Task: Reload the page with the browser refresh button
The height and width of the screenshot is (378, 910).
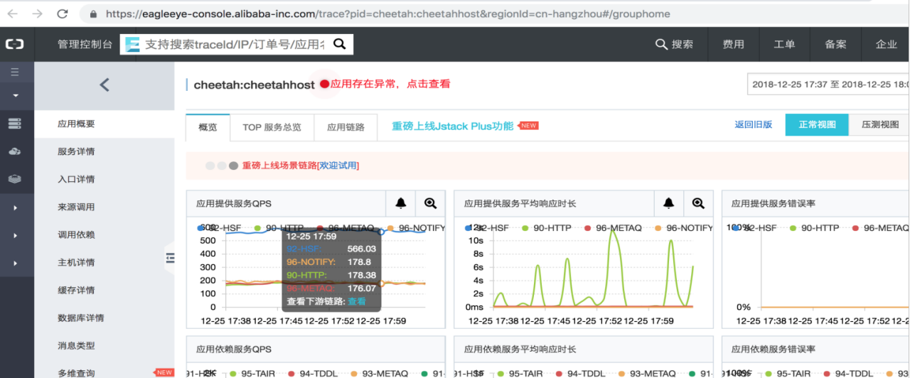Action: (x=63, y=13)
